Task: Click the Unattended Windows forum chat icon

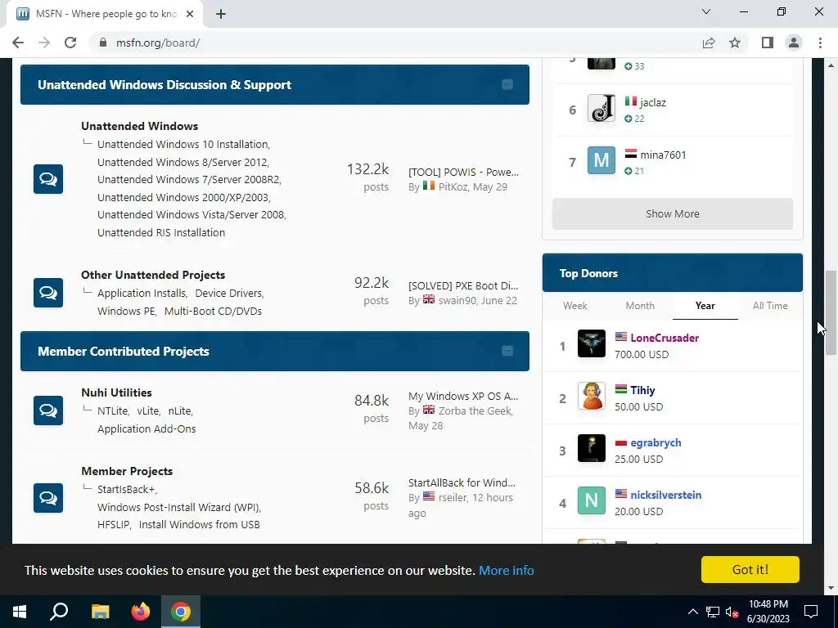Action: pos(48,179)
